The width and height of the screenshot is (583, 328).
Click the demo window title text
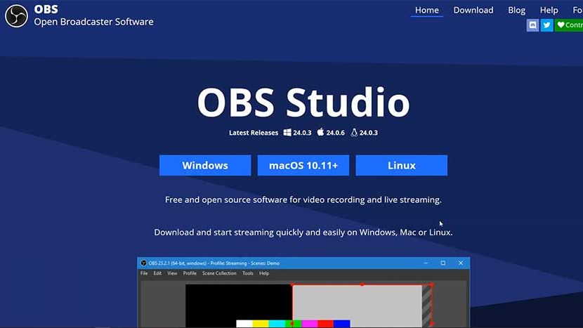214,263
